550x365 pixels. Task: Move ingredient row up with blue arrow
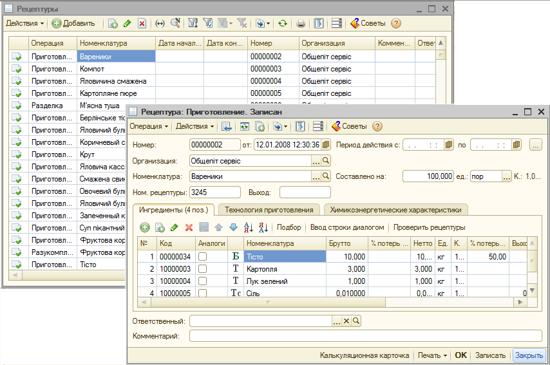(x=218, y=227)
